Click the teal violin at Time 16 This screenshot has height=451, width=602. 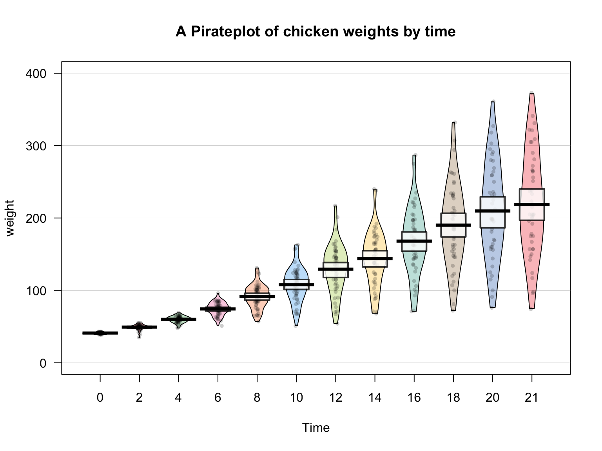click(414, 266)
